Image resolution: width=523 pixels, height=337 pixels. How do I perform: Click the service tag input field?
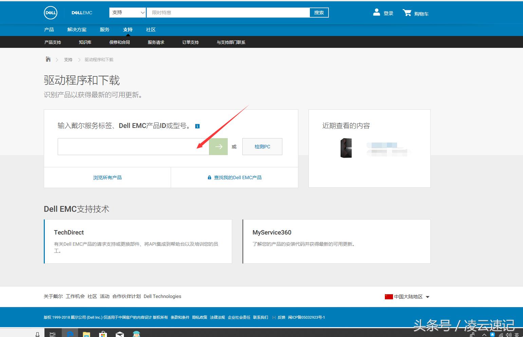133,146
